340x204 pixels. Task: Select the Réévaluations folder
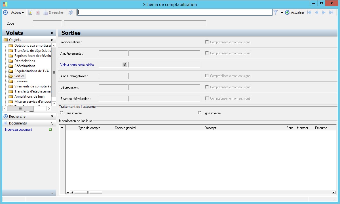point(25,66)
